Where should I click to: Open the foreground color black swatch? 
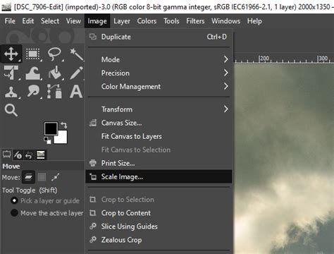point(51,128)
